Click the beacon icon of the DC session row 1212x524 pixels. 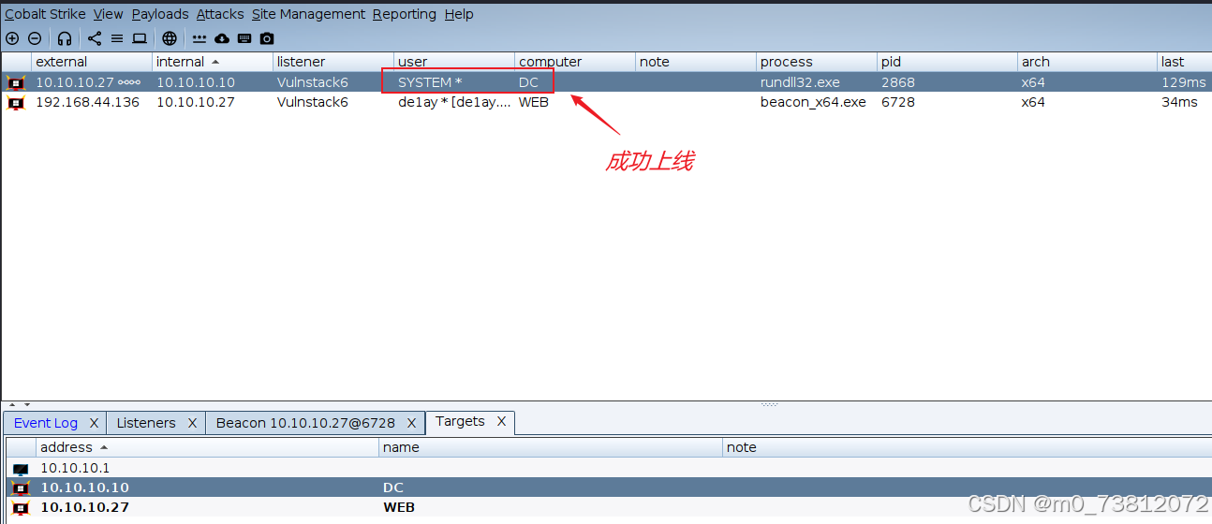(15, 82)
